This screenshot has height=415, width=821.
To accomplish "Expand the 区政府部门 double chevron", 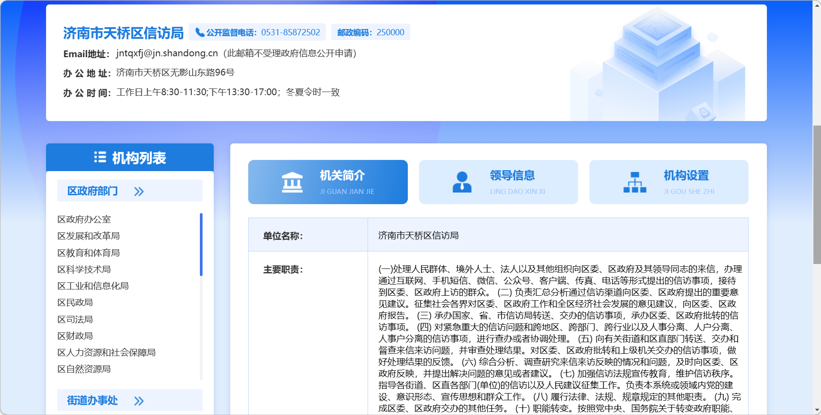I will (139, 192).
